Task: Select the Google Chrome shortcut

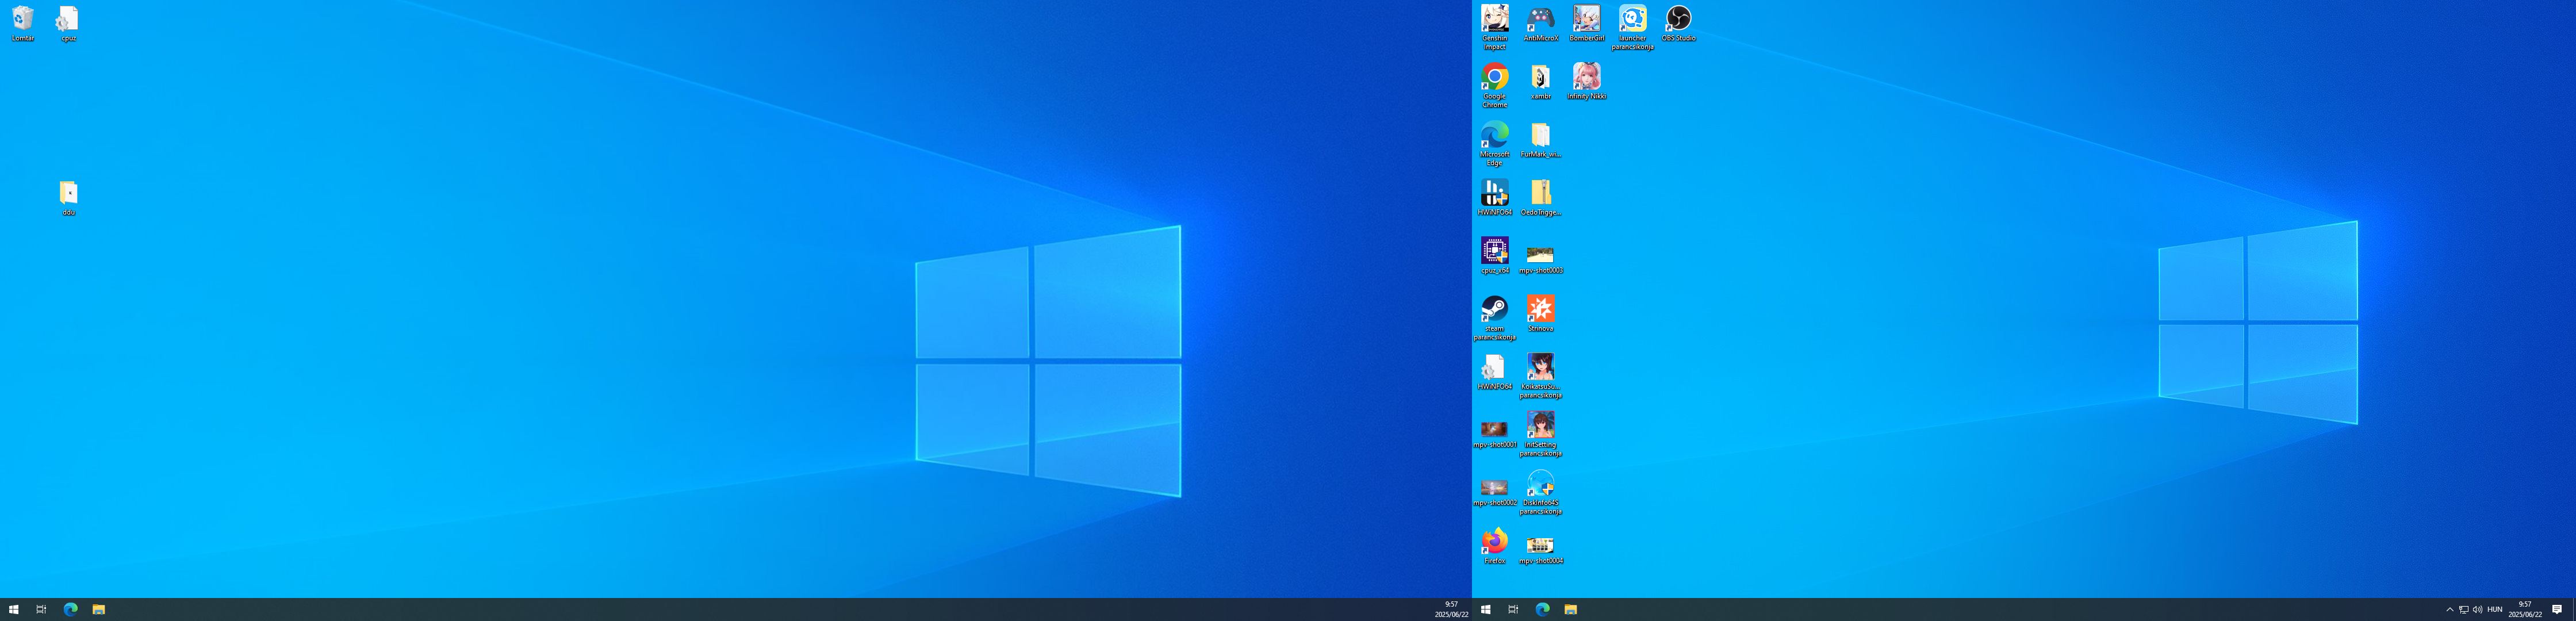Action: 1495,86
